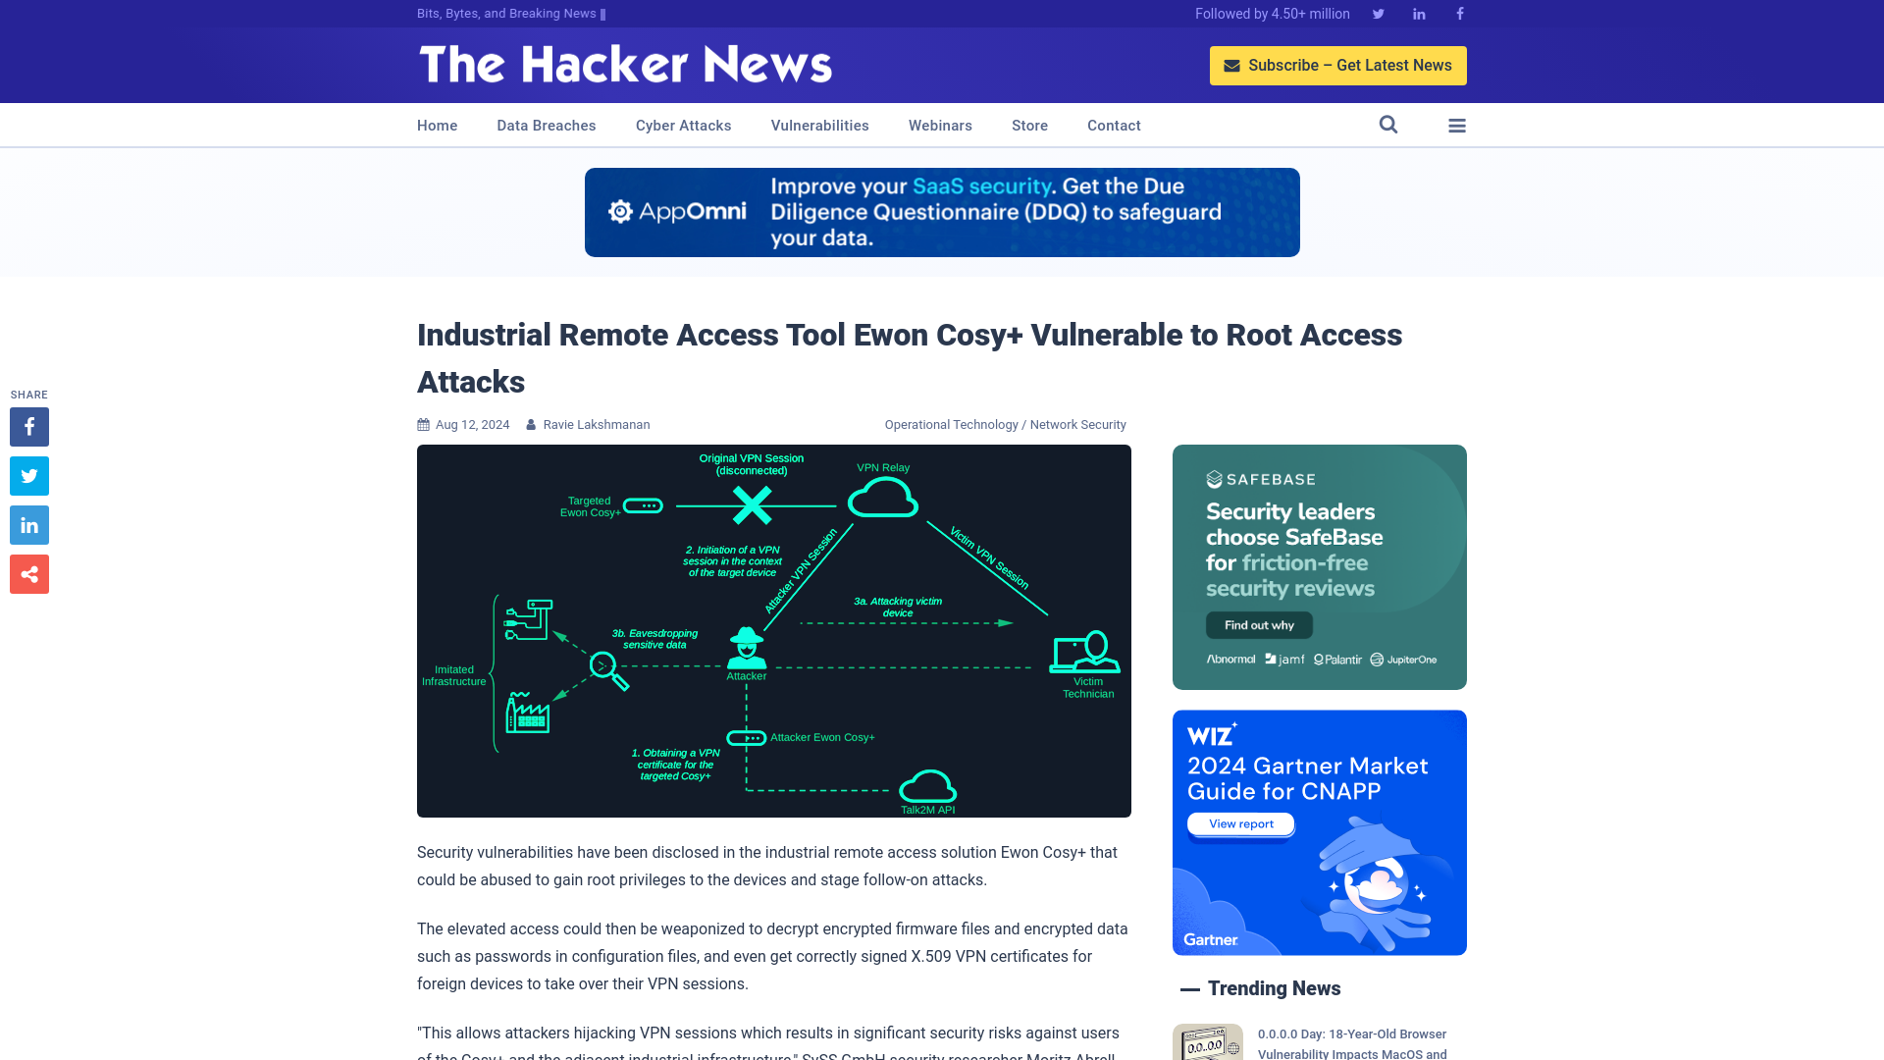The image size is (1884, 1060).
Task: Open the Data Breaches menu item
Action: 546,125
